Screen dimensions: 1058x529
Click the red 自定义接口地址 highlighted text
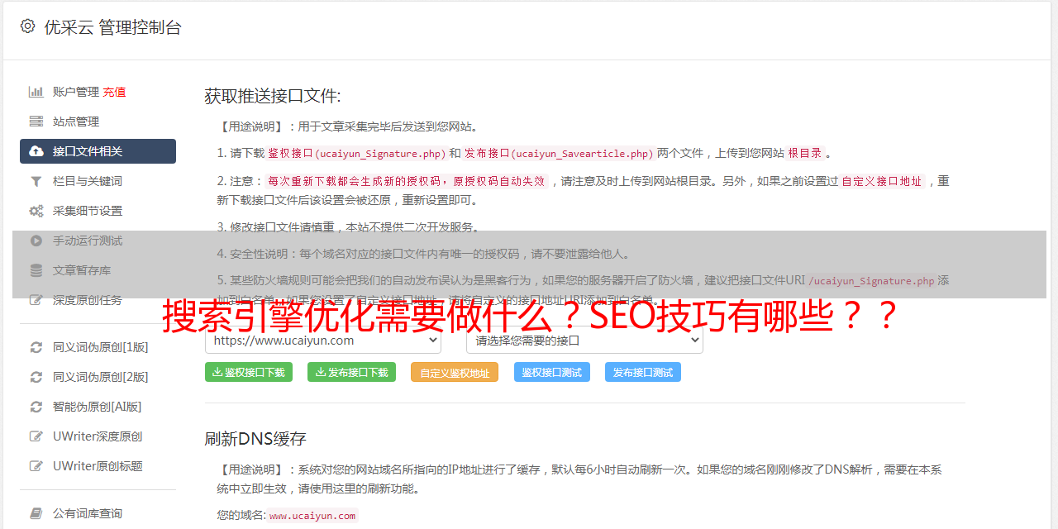coord(881,182)
